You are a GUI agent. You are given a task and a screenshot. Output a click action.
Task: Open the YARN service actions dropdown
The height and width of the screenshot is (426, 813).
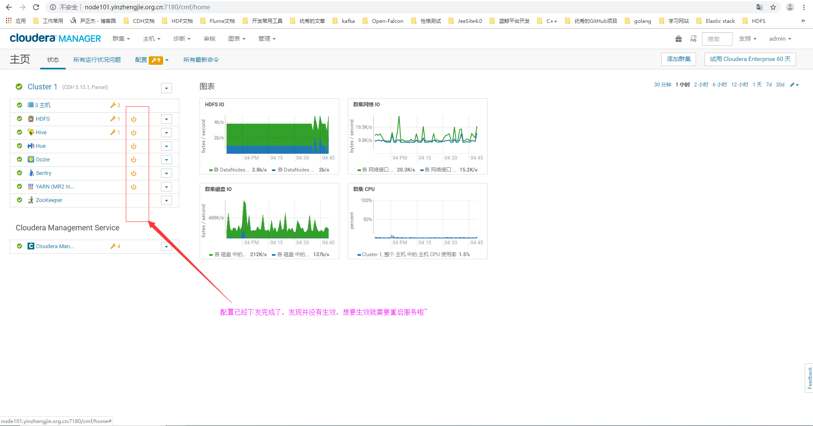(x=166, y=187)
